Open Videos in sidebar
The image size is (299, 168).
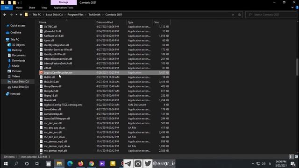[16, 76]
